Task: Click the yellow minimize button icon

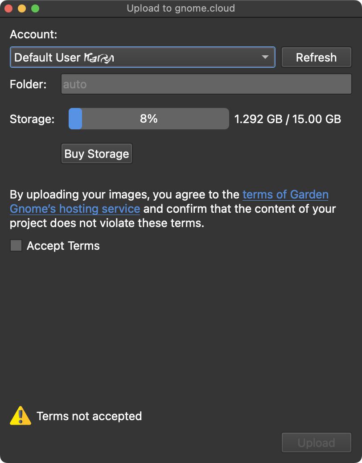Action: (x=21, y=8)
